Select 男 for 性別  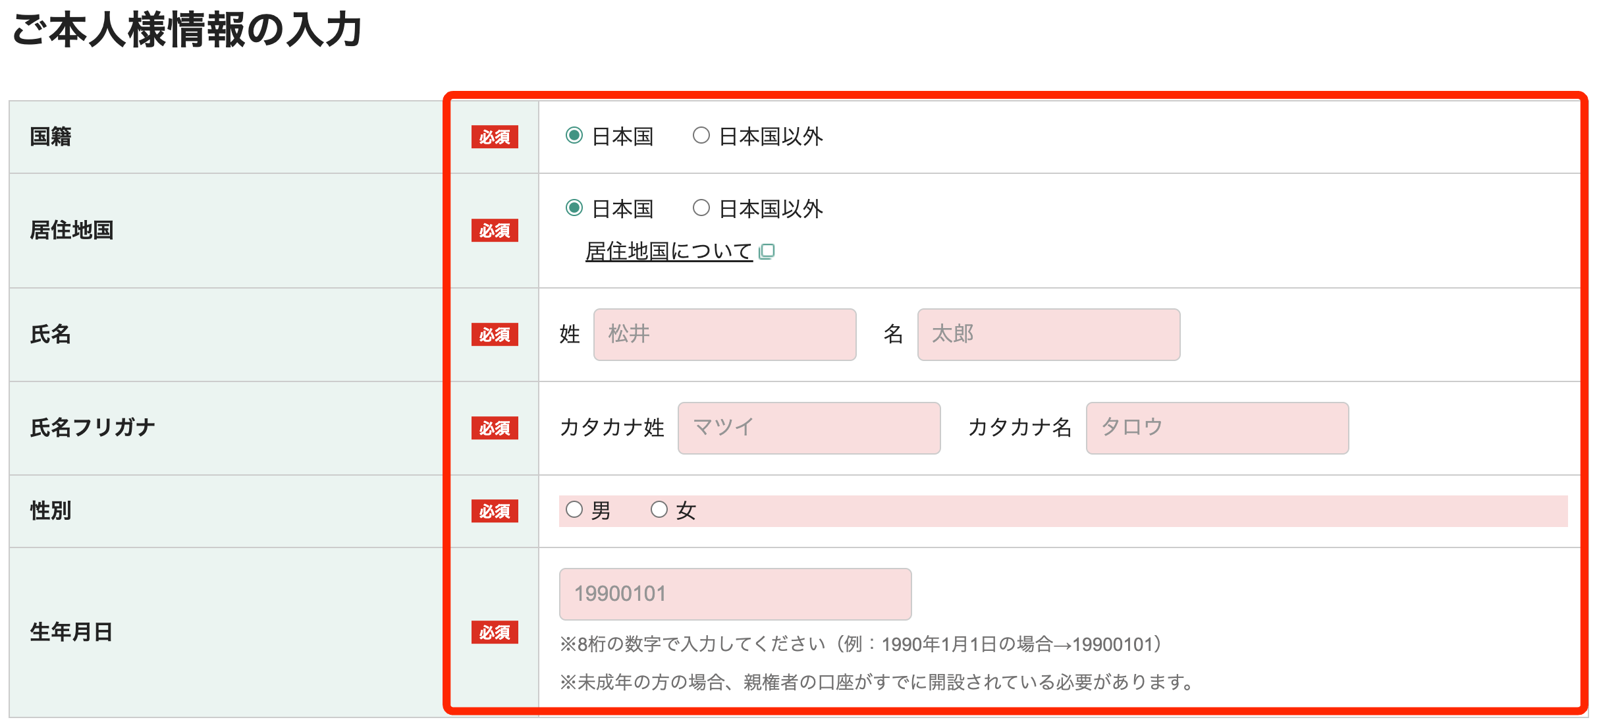[574, 508]
